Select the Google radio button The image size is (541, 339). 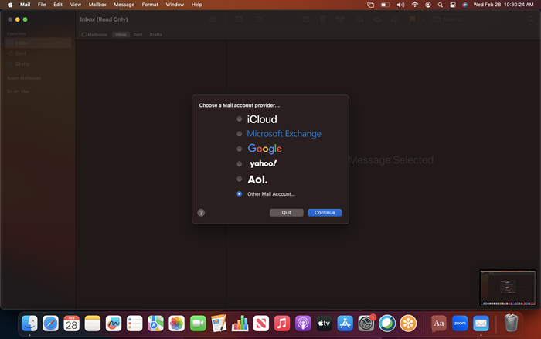pos(239,149)
